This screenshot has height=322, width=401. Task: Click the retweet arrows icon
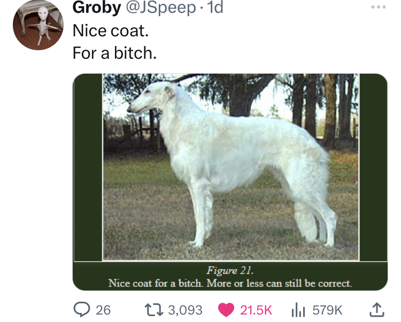(153, 310)
